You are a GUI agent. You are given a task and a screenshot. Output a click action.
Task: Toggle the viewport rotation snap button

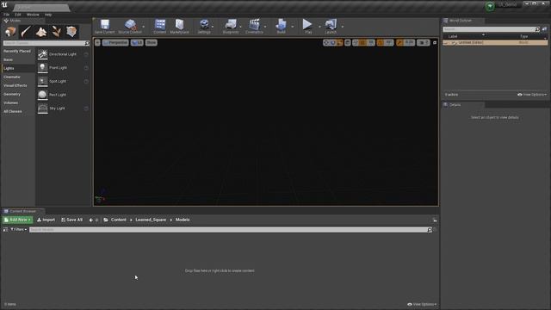[381, 42]
